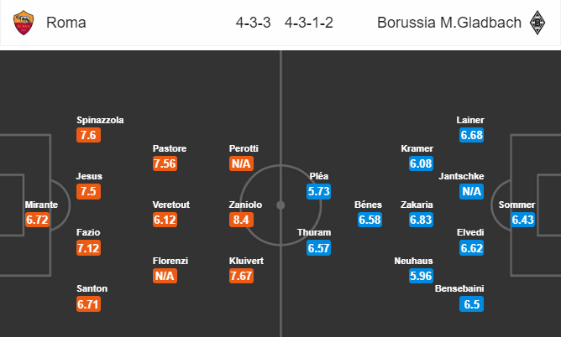561x337 pixels.
Task: Click Jantschke's N/A rating badge
Action: (x=471, y=191)
